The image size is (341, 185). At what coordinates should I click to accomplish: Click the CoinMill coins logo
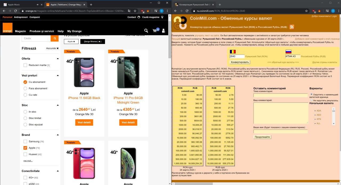(180, 23)
